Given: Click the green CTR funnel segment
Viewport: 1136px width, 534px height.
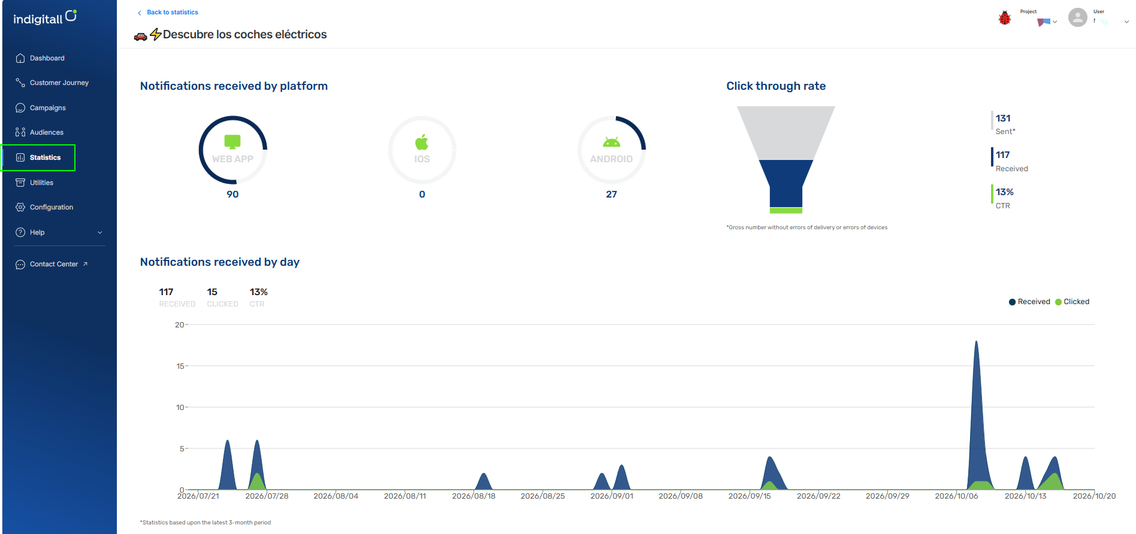Looking at the screenshot, I should click(x=785, y=210).
